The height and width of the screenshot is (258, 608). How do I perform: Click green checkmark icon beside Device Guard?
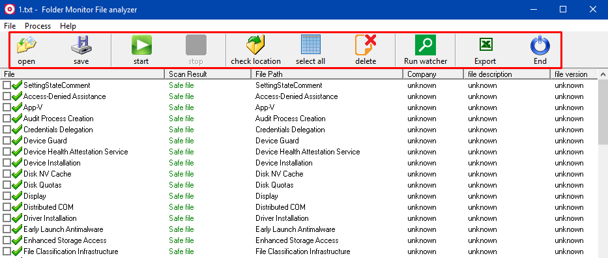click(x=17, y=141)
